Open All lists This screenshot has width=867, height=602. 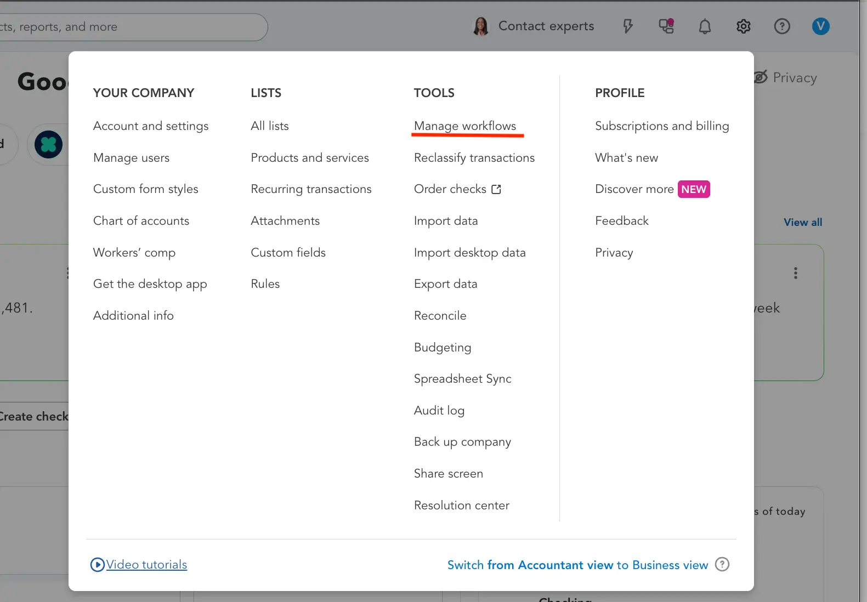tap(270, 126)
